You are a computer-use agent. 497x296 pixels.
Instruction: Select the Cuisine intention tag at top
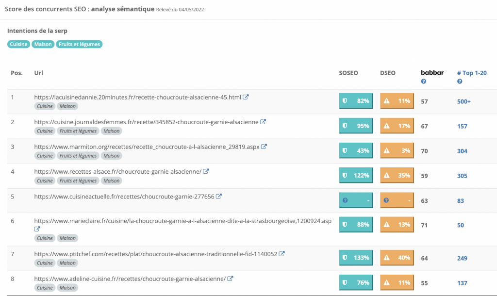click(19, 44)
